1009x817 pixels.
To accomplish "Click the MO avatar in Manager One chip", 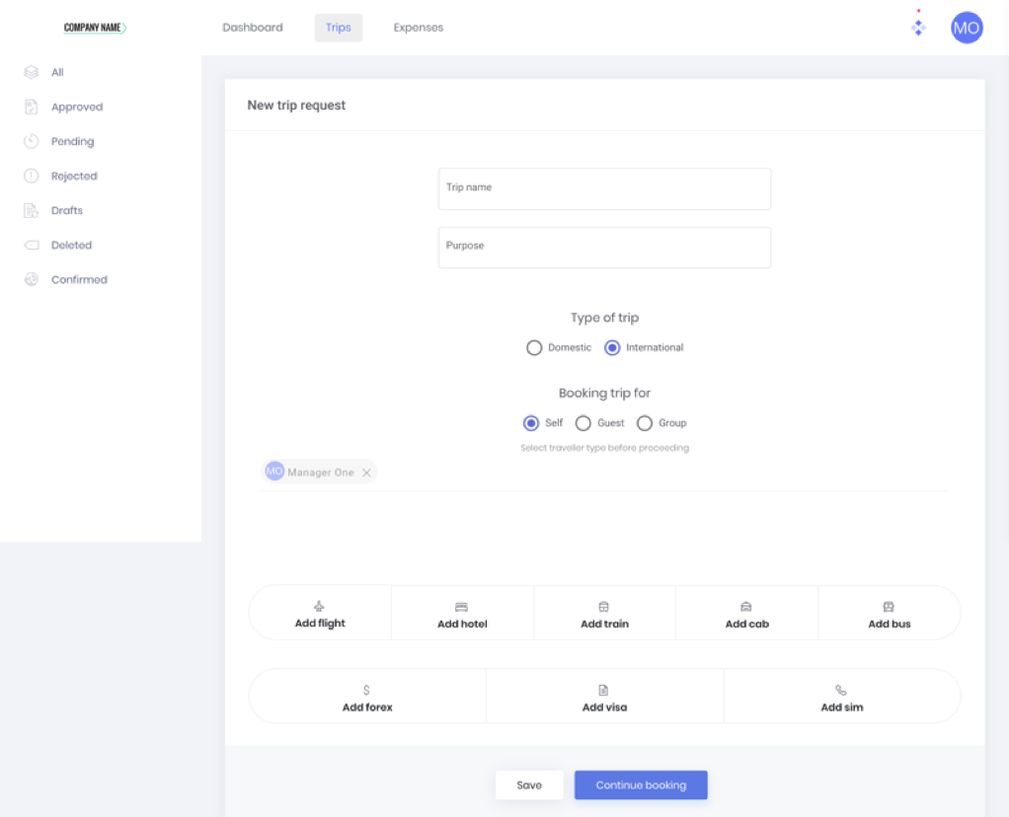I will tap(274, 472).
